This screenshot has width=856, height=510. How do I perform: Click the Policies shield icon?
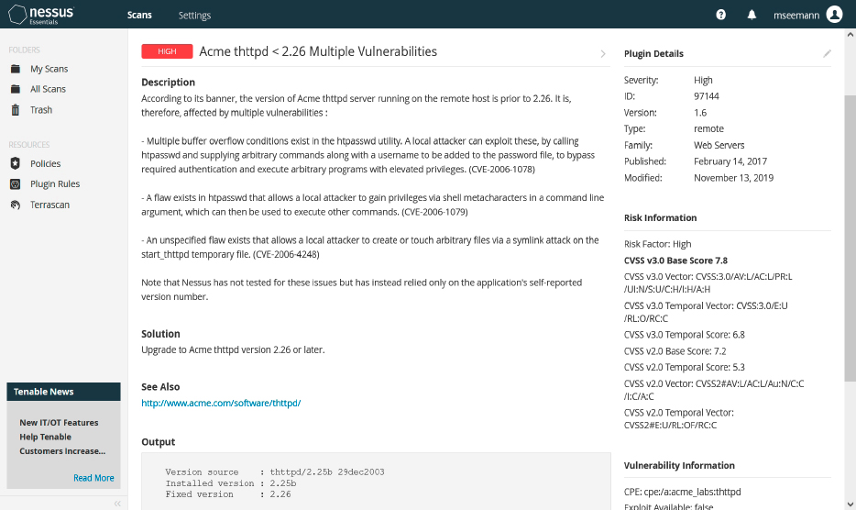[15, 163]
